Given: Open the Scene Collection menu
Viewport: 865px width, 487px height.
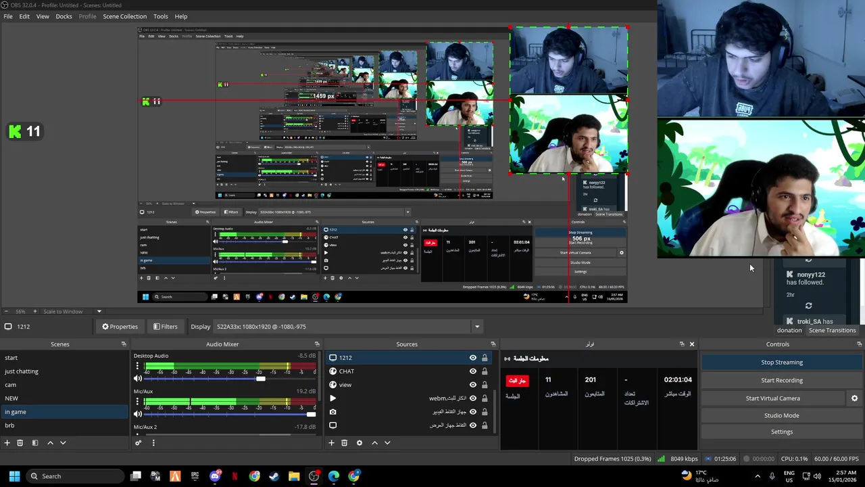Looking at the screenshot, I should coord(124,16).
